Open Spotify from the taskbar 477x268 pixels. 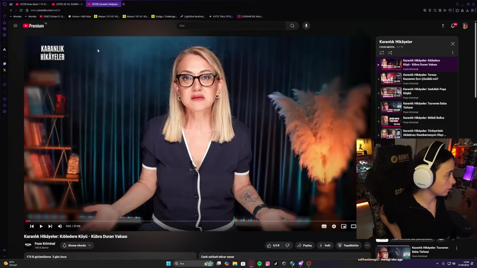click(x=259, y=264)
